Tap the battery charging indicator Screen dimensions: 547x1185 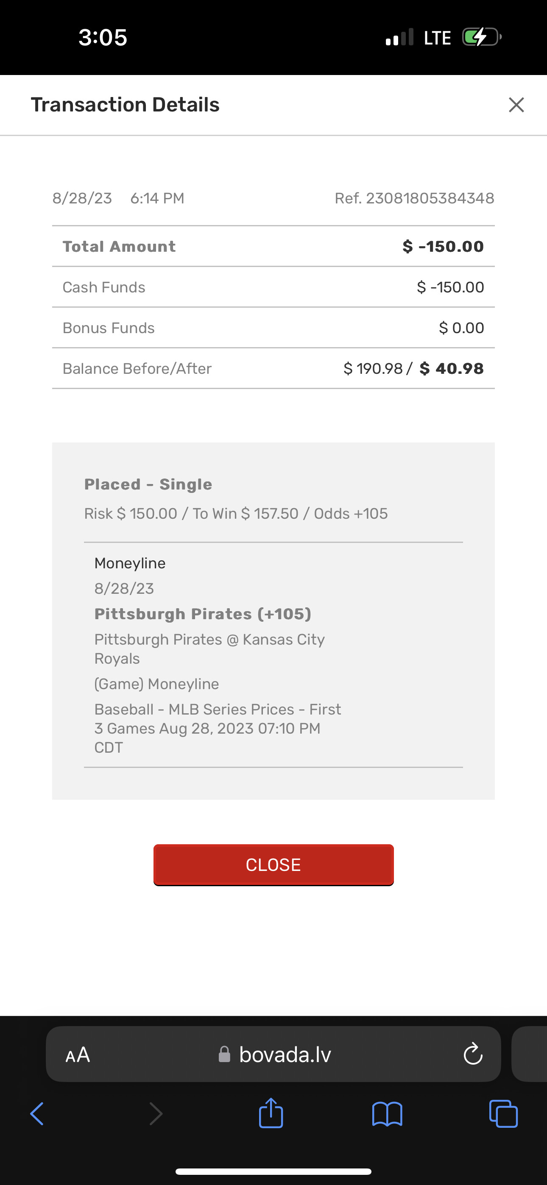pos(481,37)
